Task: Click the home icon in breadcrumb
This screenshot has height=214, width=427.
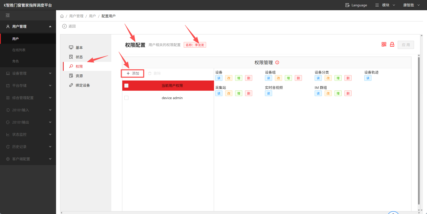Action: click(62, 16)
